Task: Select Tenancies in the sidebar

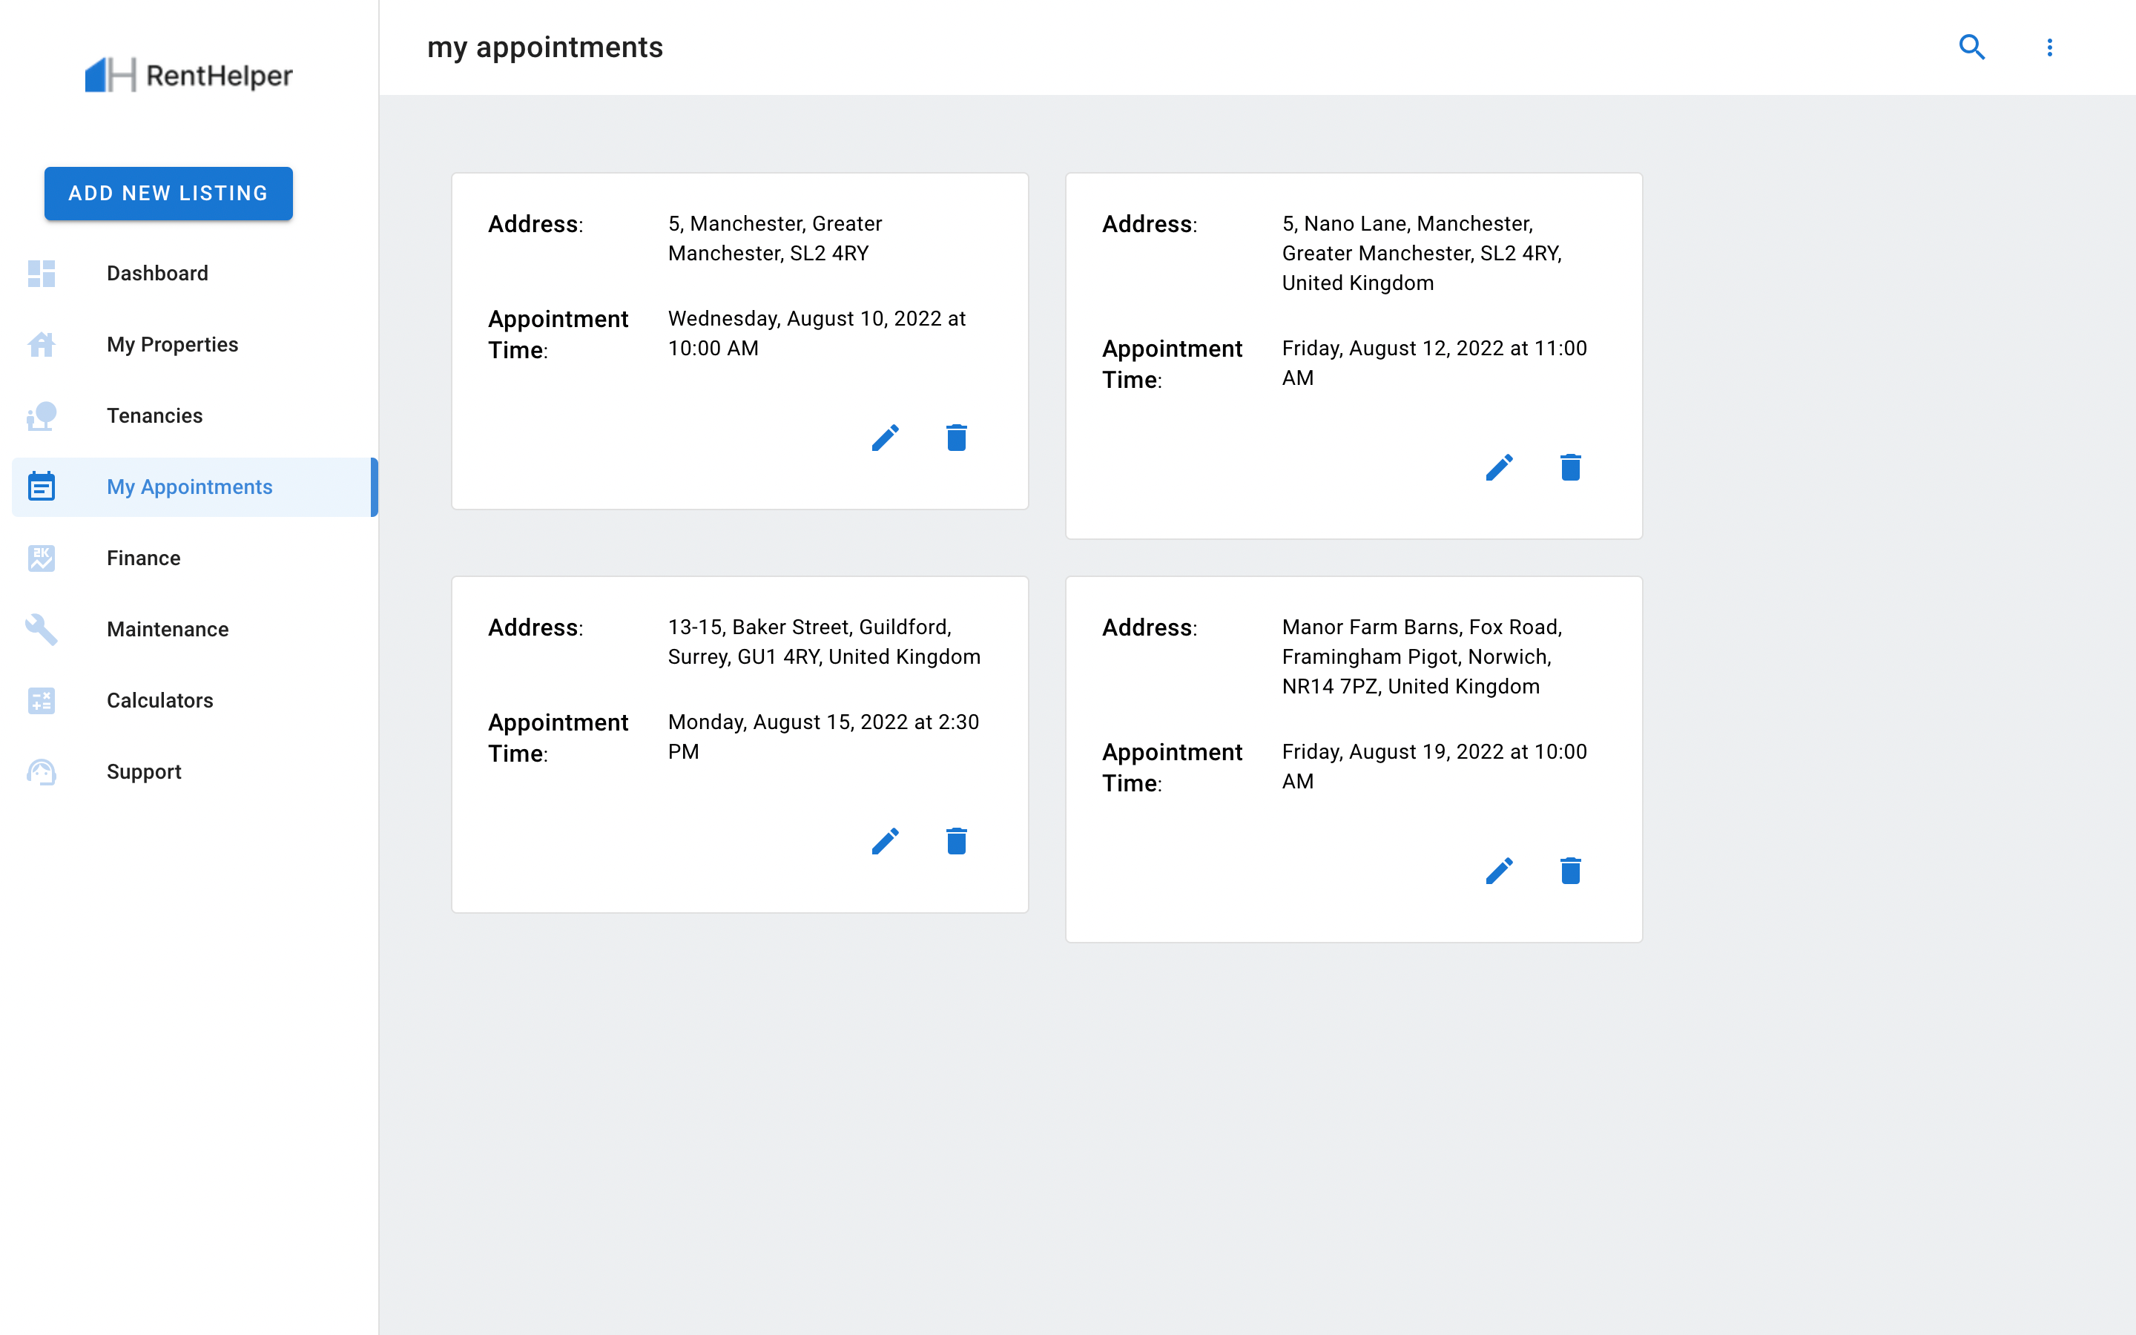Action: (194, 416)
